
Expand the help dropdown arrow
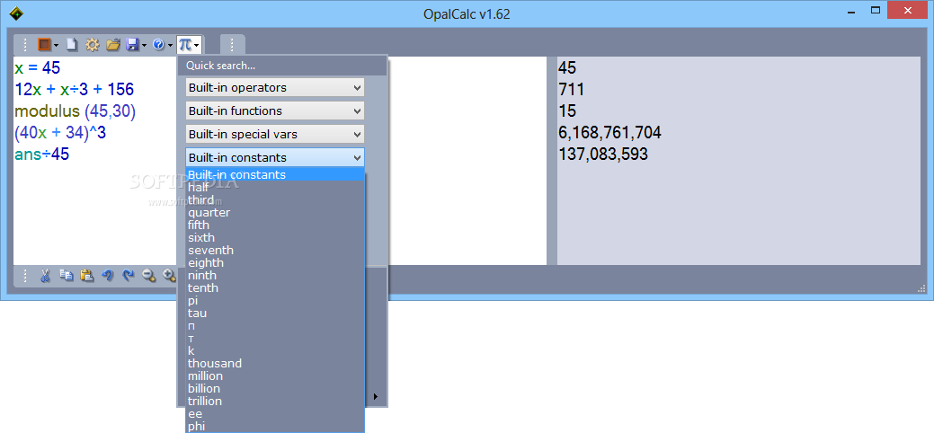171,45
